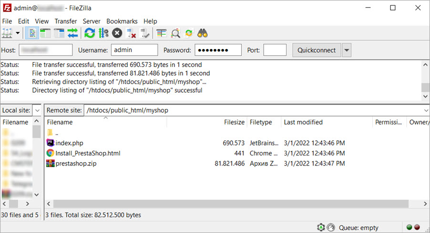Toggle message log display in toolbar
Image resolution: width=430 pixels, height=233 pixels.
[x=32, y=33]
